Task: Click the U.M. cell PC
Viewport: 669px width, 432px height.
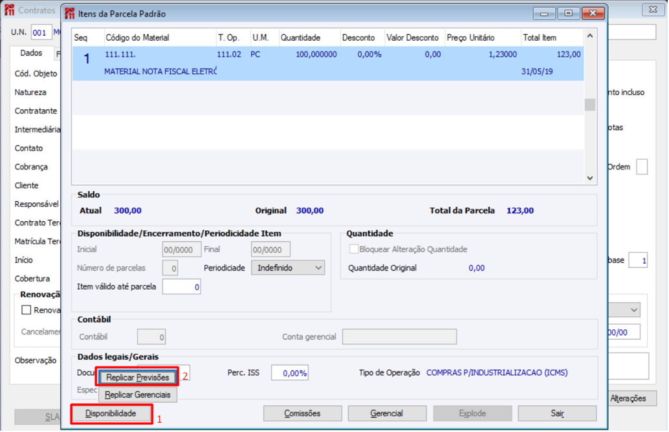Action: [x=255, y=54]
